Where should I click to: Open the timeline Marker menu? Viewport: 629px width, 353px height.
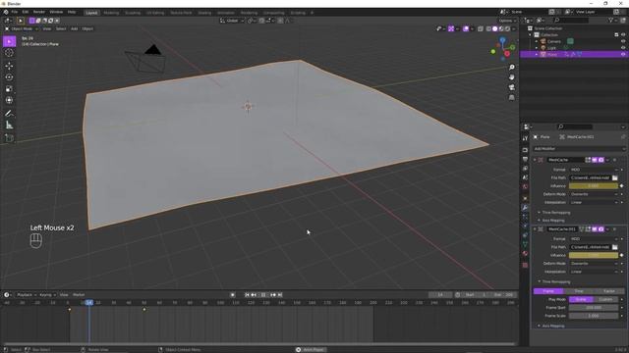pos(79,295)
